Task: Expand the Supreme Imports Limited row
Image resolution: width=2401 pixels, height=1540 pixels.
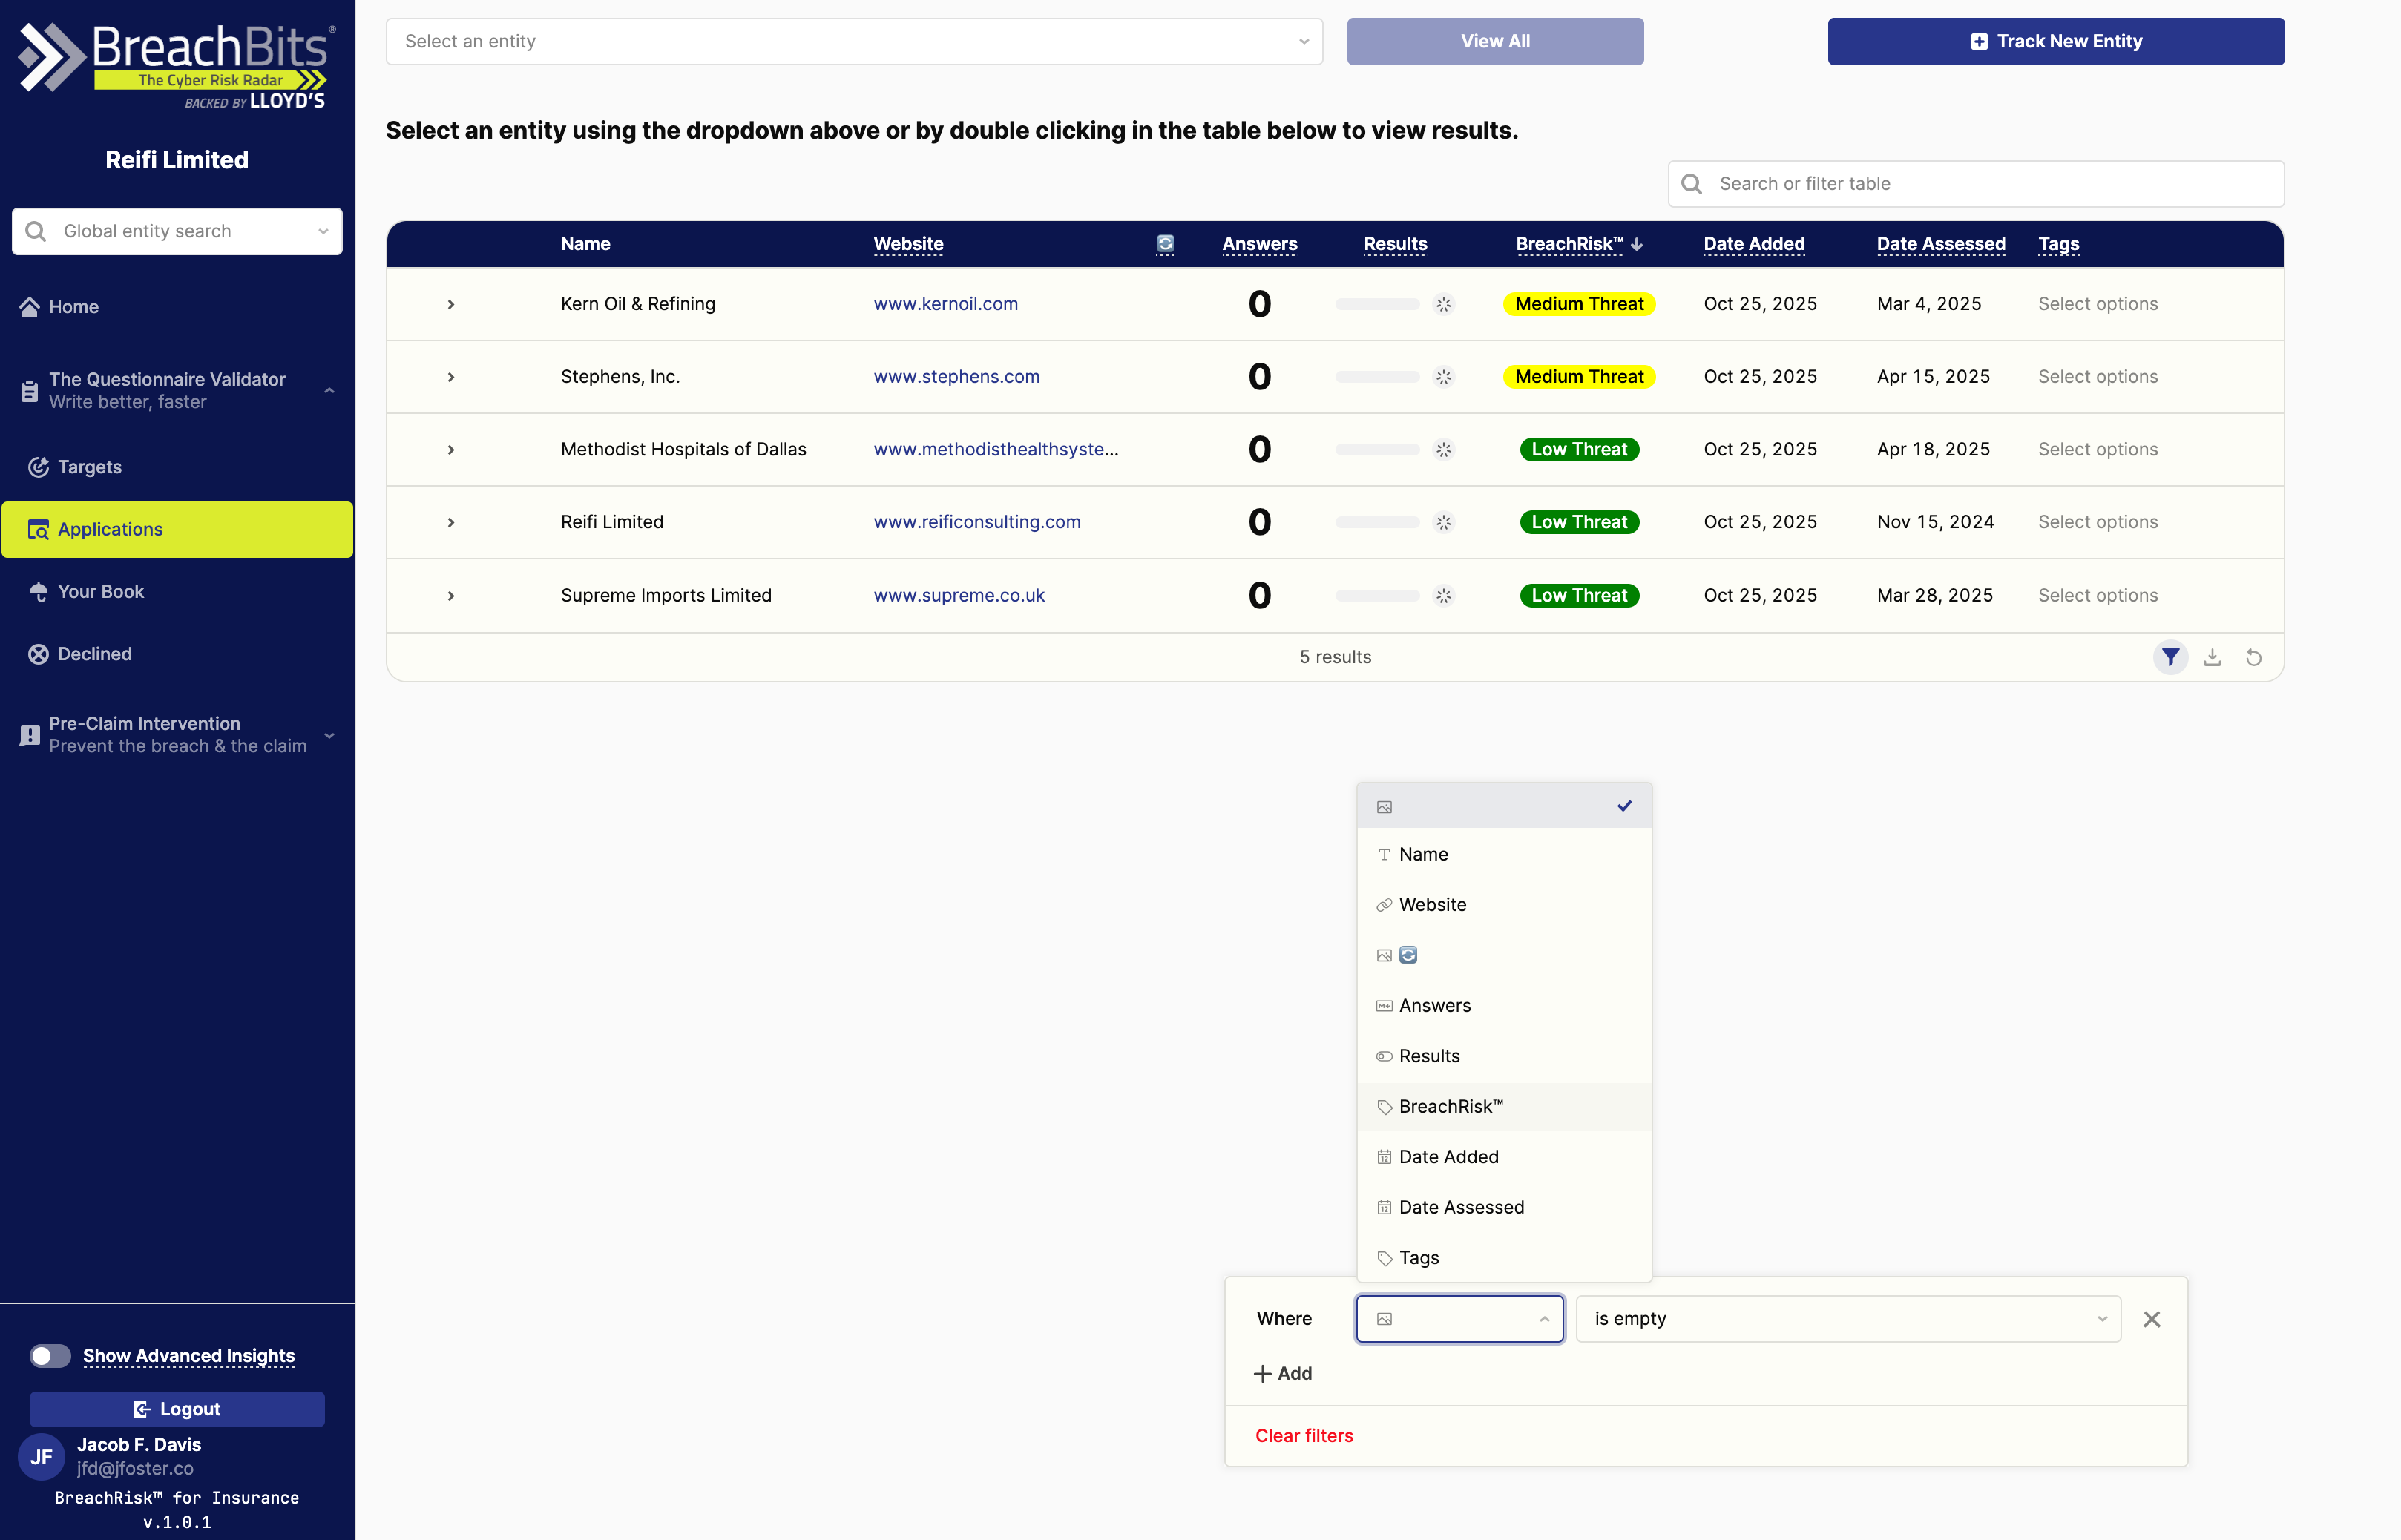Action: point(451,596)
